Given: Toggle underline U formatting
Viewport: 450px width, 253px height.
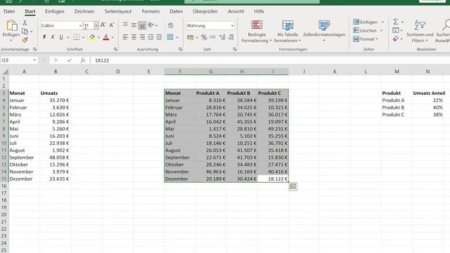Looking at the screenshot, I should click(61, 37).
